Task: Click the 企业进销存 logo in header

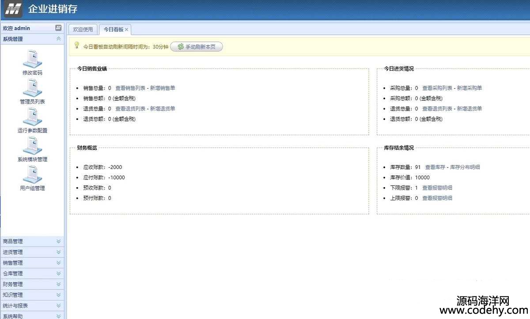Action: coord(14,9)
